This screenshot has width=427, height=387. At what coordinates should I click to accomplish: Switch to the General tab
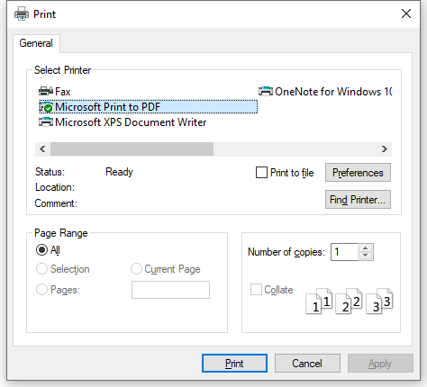[x=36, y=43]
